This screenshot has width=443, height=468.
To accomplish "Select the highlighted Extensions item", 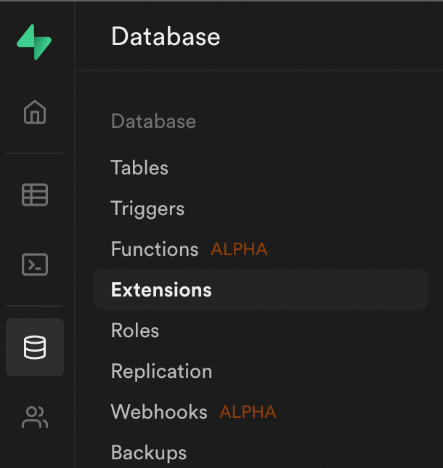I will [x=261, y=289].
